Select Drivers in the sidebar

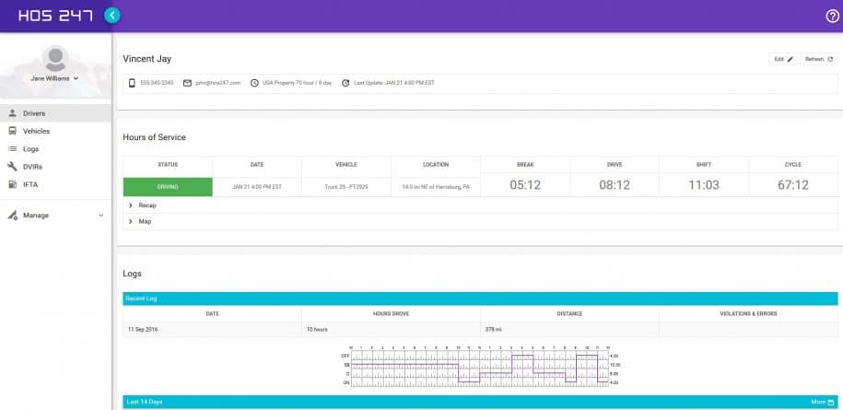(x=34, y=113)
